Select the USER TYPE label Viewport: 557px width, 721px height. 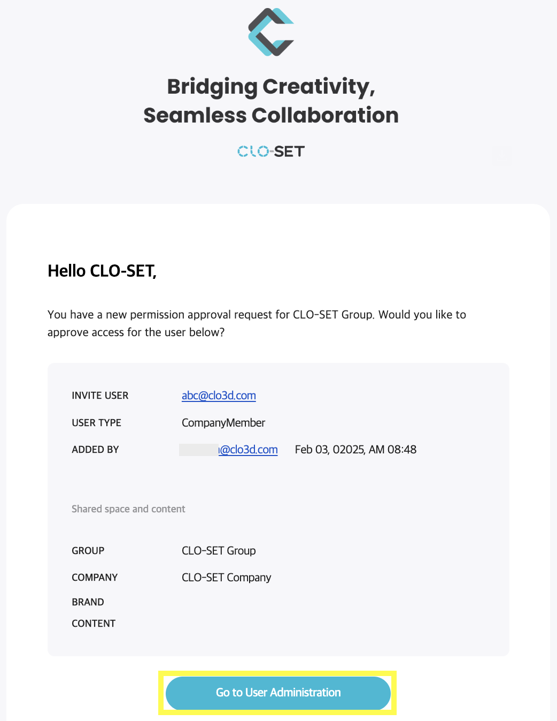pos(96,423)
